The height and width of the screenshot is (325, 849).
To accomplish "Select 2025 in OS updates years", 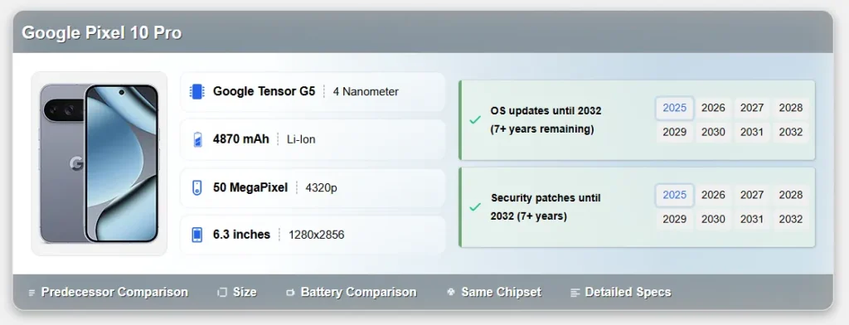I will click(675, 108).
